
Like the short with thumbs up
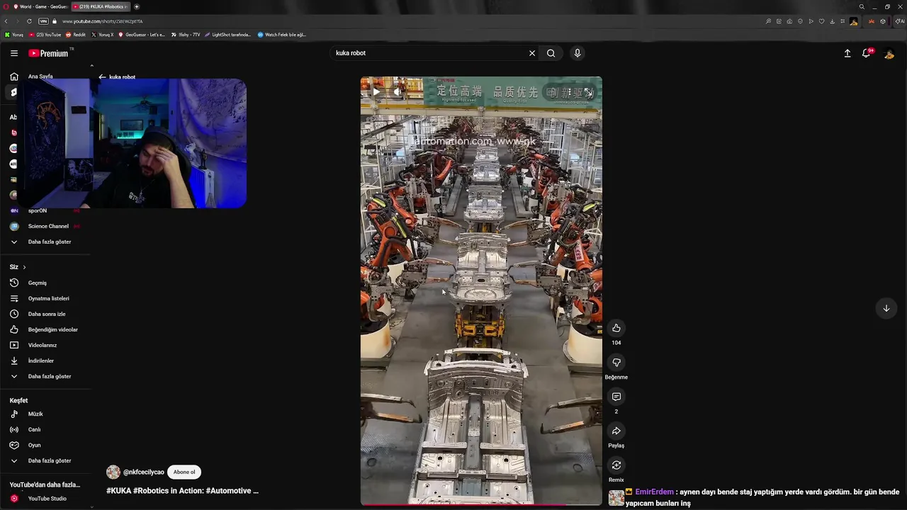(x=616, y=328)
